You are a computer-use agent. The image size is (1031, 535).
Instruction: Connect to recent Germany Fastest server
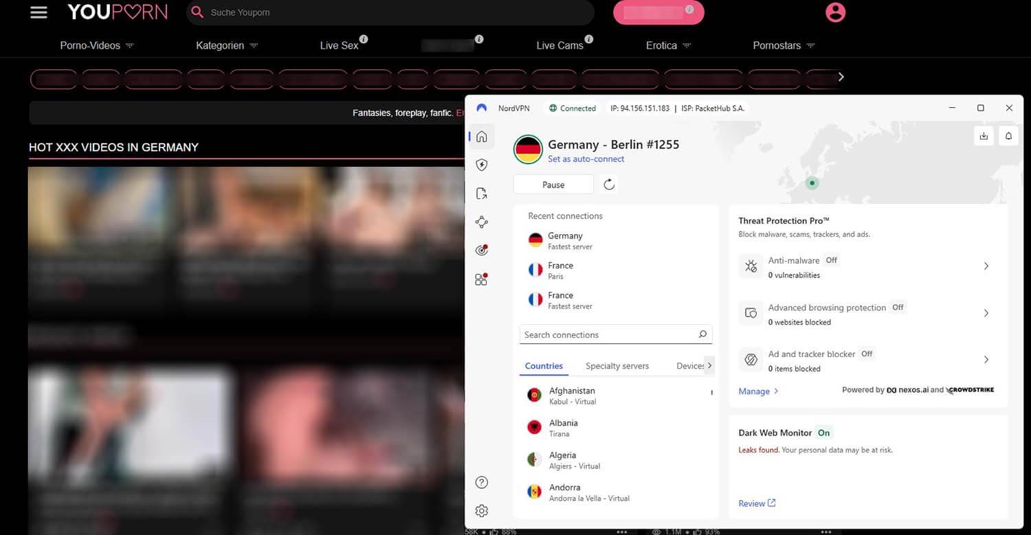tap(616, 240)
